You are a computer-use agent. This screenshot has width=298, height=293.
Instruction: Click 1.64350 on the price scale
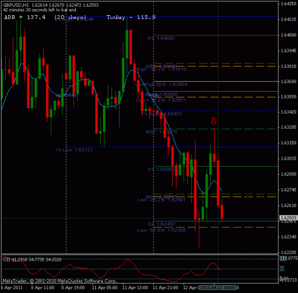(288, 4)
